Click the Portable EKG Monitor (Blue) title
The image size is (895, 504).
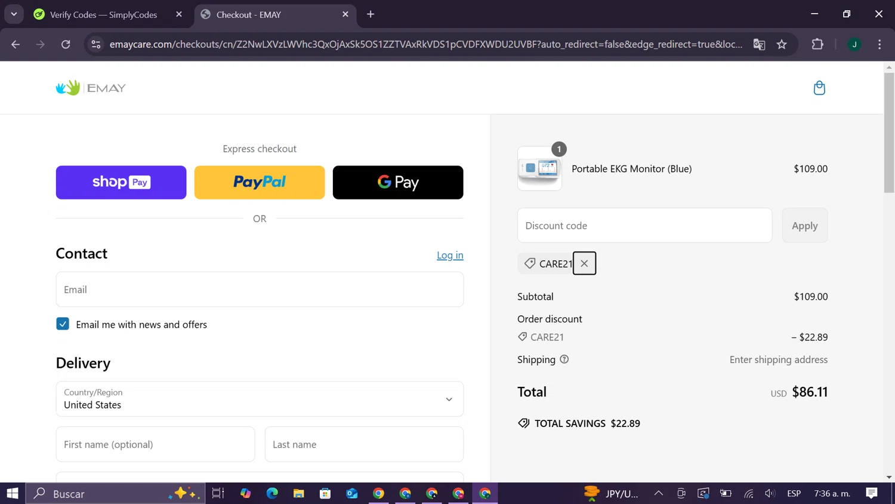pos(632,168)
